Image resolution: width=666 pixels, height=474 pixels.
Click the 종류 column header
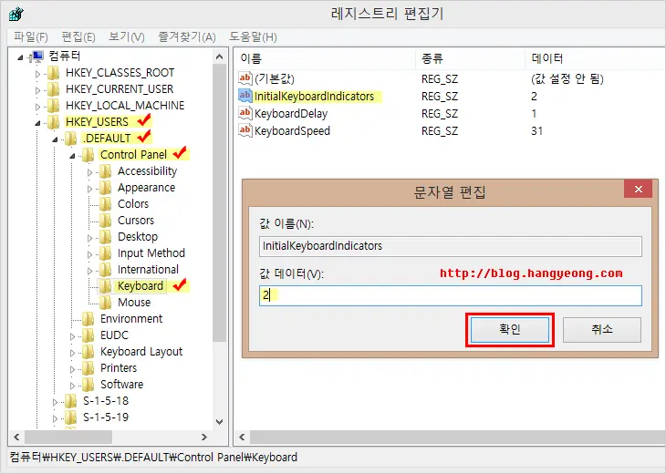tap(470, 58)
